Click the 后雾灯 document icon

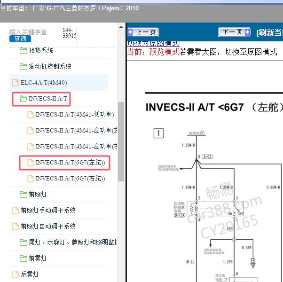point(16,274)
